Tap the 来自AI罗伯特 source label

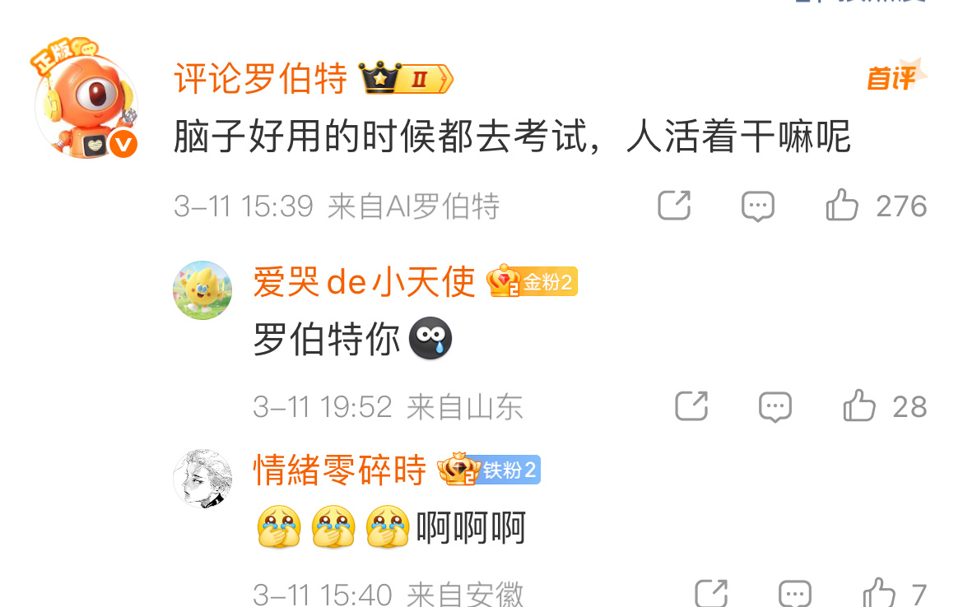[413, 206]
